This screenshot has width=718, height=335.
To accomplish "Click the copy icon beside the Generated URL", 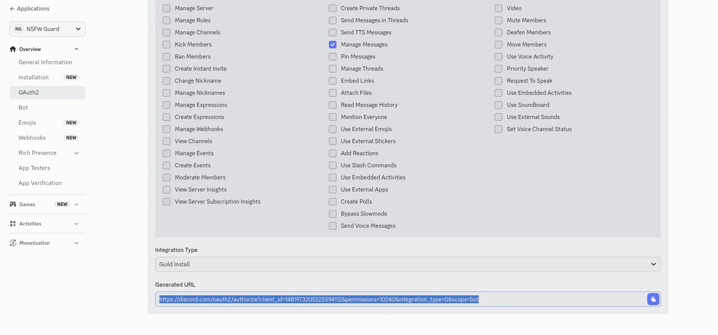I will (653, 299).
